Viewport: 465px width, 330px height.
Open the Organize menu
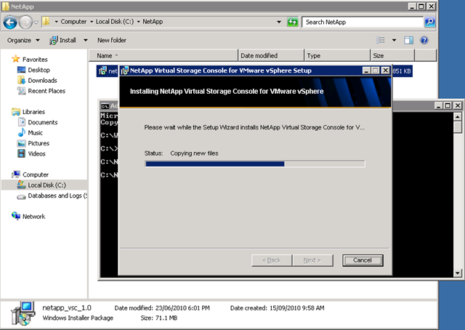(x=23, y=40)
